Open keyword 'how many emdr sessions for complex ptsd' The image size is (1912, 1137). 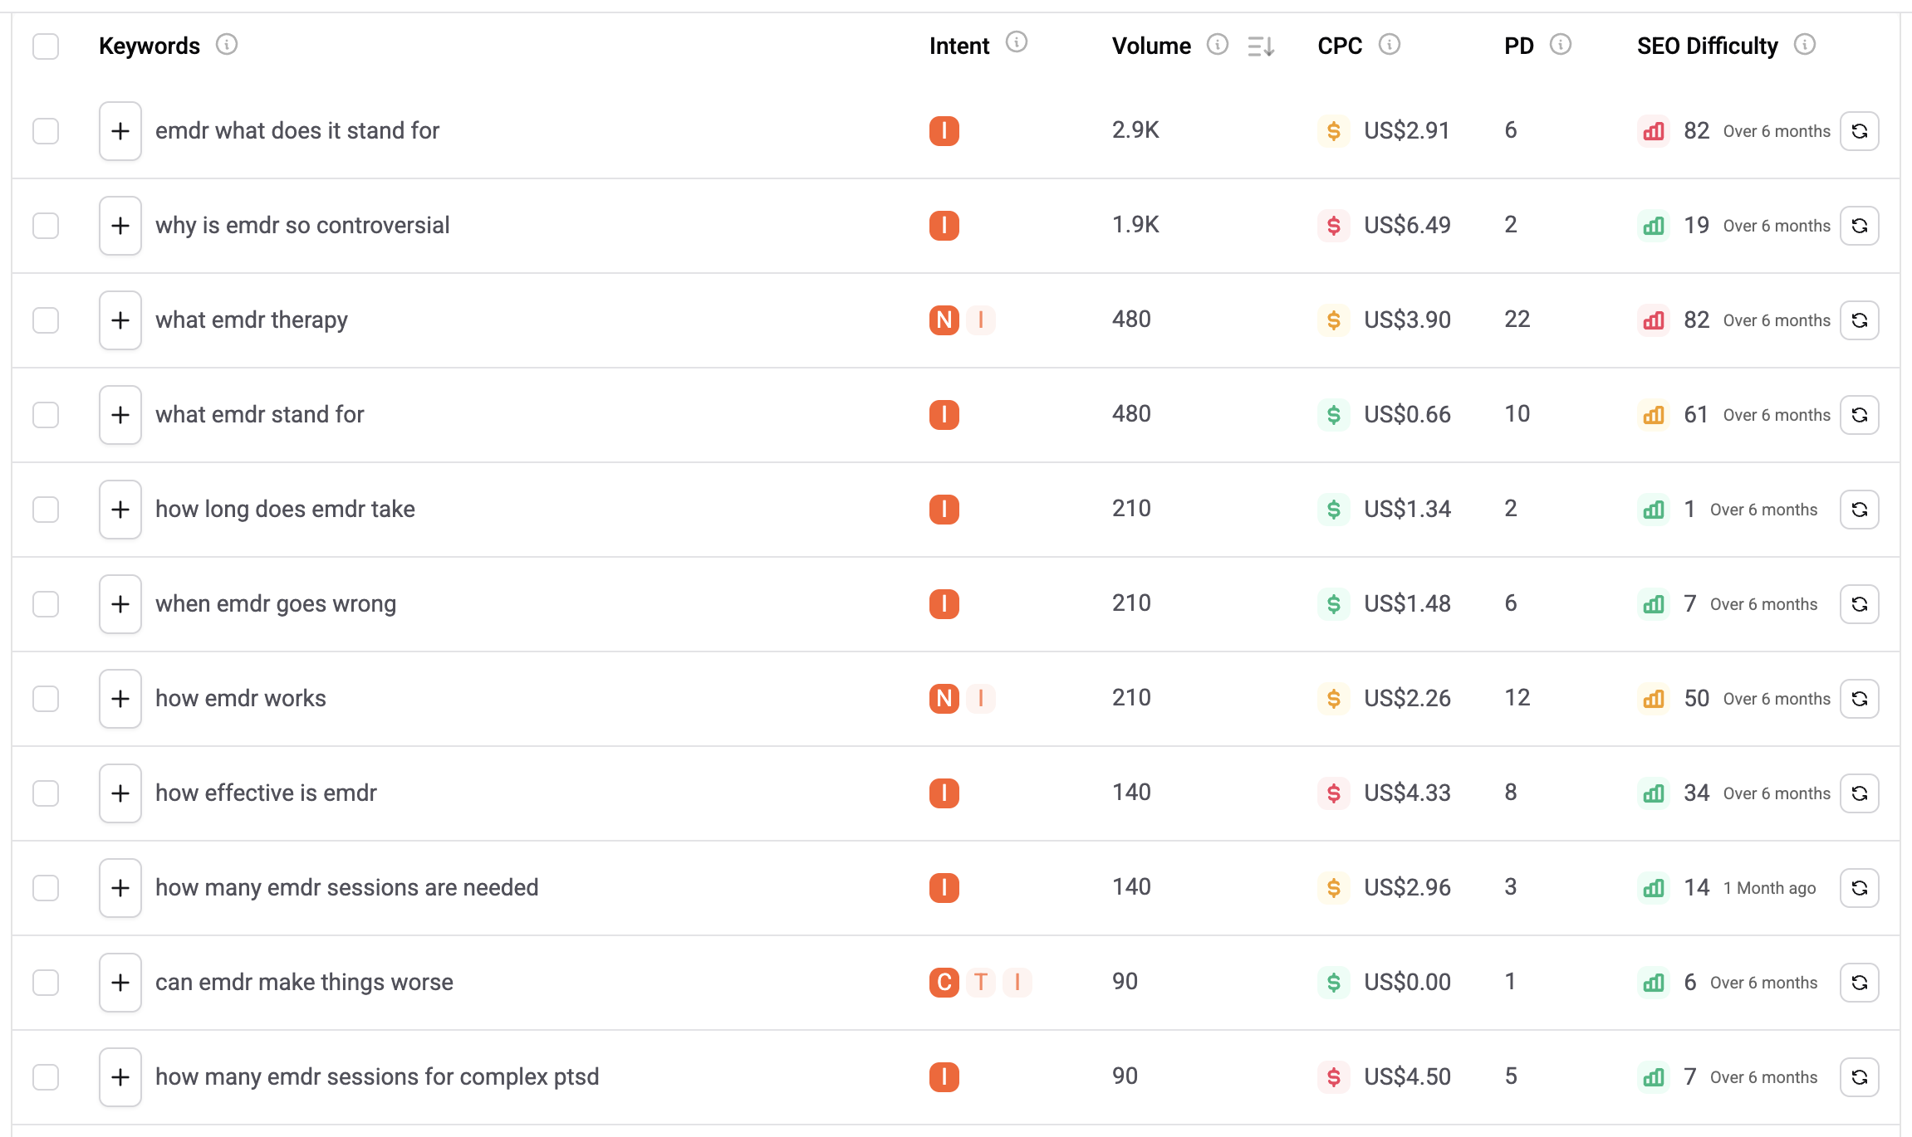[377, 1077]
